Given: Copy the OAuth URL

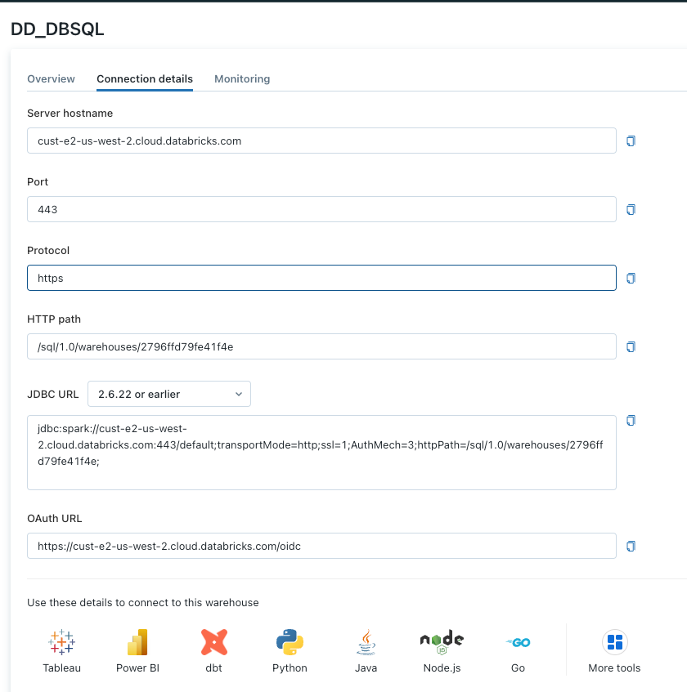Looking at the screenshot, I should tap(631, 546).
